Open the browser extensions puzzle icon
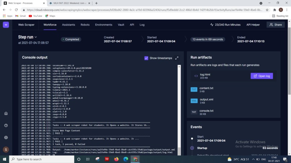Image resolution: width=291 pixels, height=163 pixels. pyautogui.click(x=275, y=10)
